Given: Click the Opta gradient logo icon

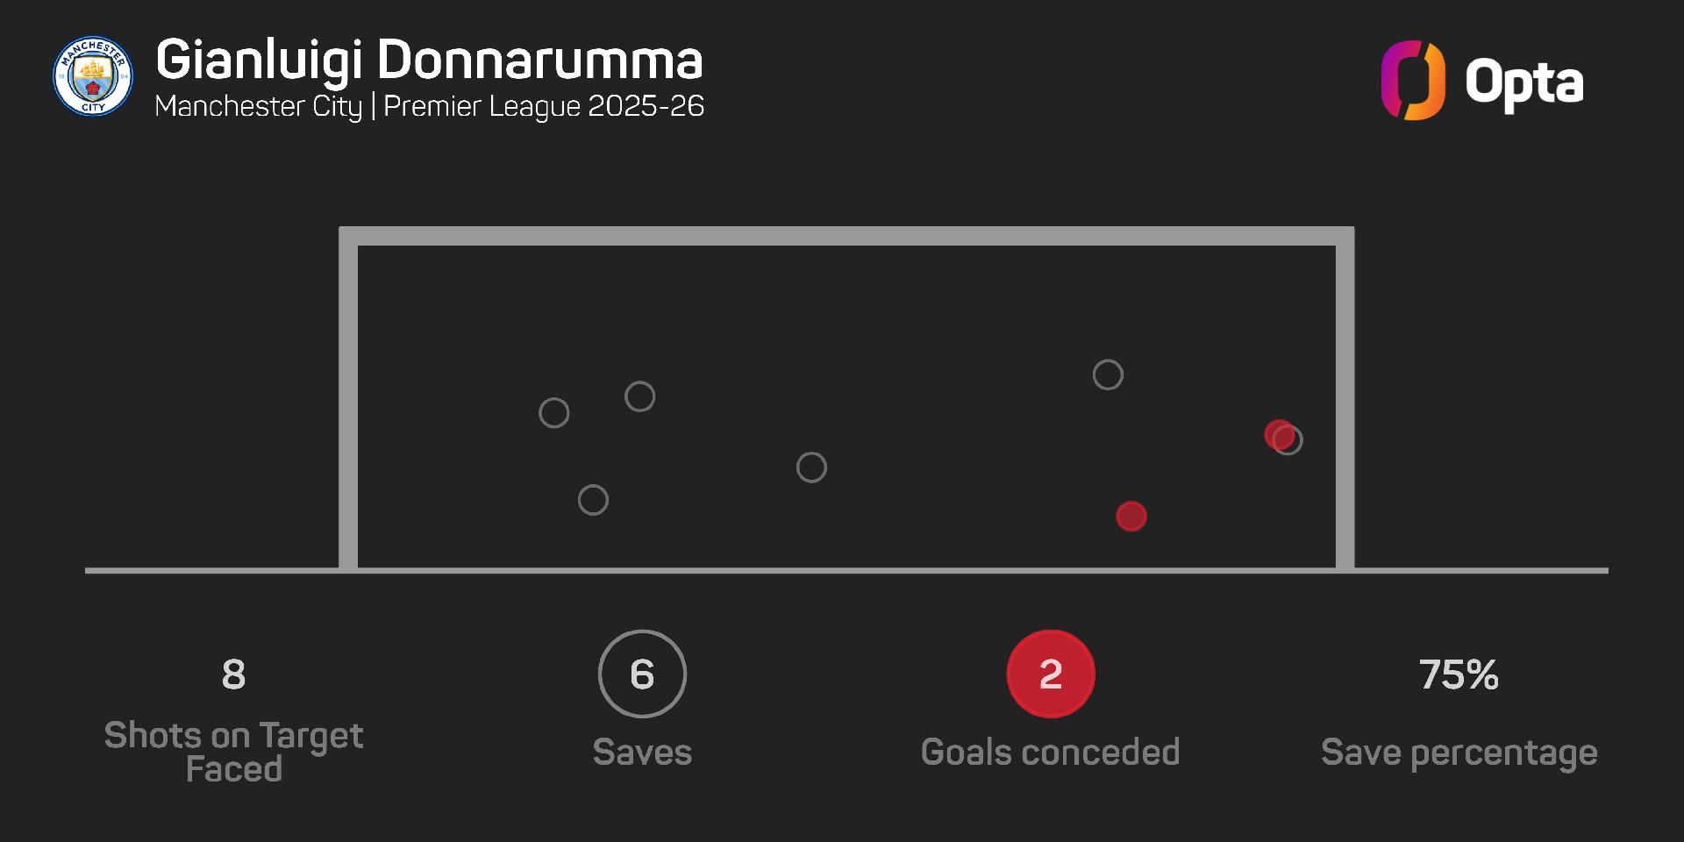Looking at the screenshot, I should [1412, 81].
